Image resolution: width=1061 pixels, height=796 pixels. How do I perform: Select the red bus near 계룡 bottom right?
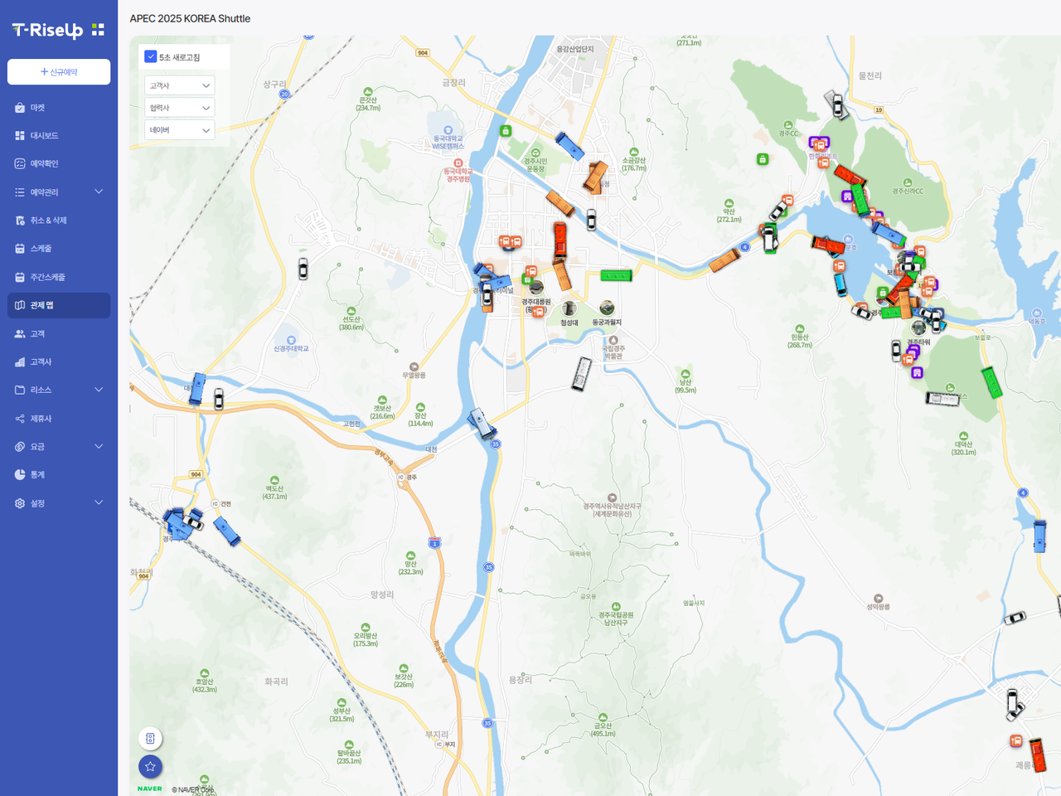pyautogui.click(x=1037, y=755)
